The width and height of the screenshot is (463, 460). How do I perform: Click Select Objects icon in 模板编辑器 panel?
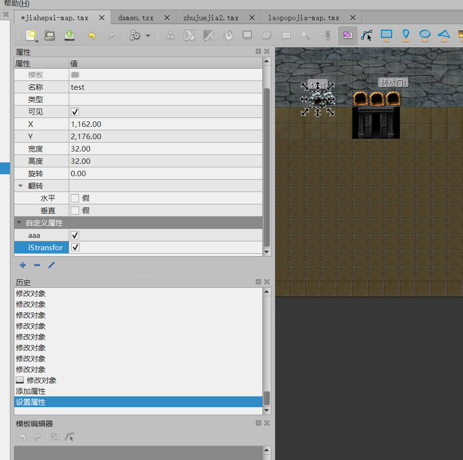55,437
